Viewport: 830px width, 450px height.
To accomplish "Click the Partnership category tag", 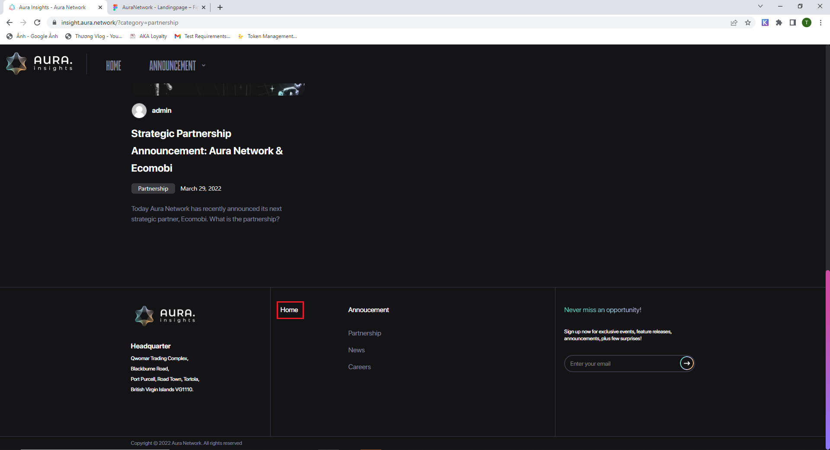I will tap(153, 188).
